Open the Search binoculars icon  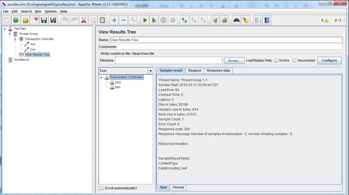(x=237, y=20)
